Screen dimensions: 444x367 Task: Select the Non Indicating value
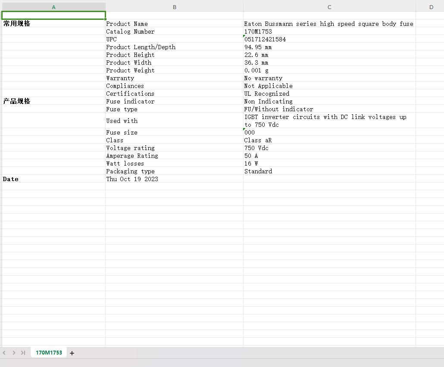click(329, 101)
